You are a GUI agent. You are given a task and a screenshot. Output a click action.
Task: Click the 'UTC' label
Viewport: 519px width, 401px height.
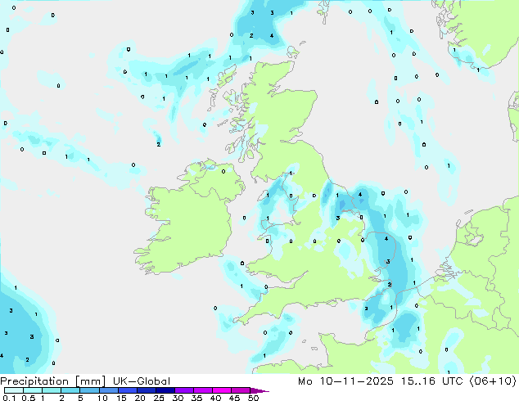[454, 381]
